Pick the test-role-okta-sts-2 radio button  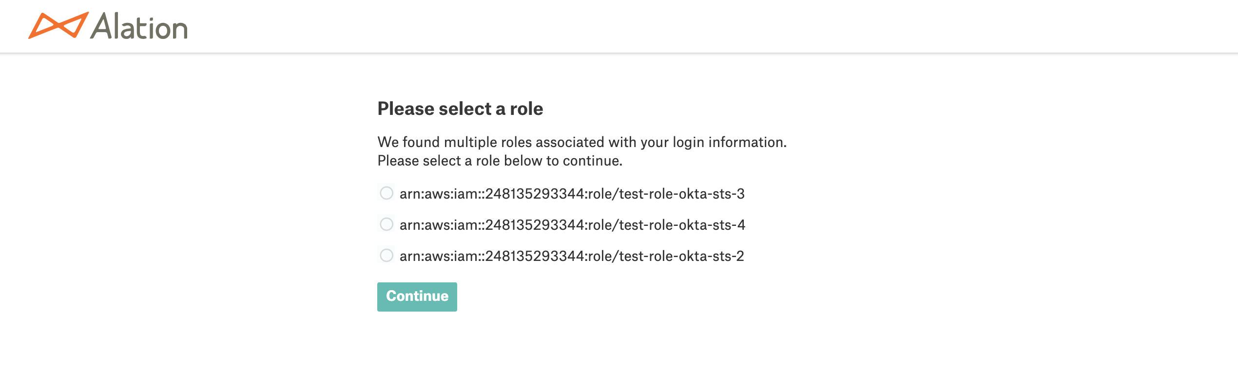(387, 256)
